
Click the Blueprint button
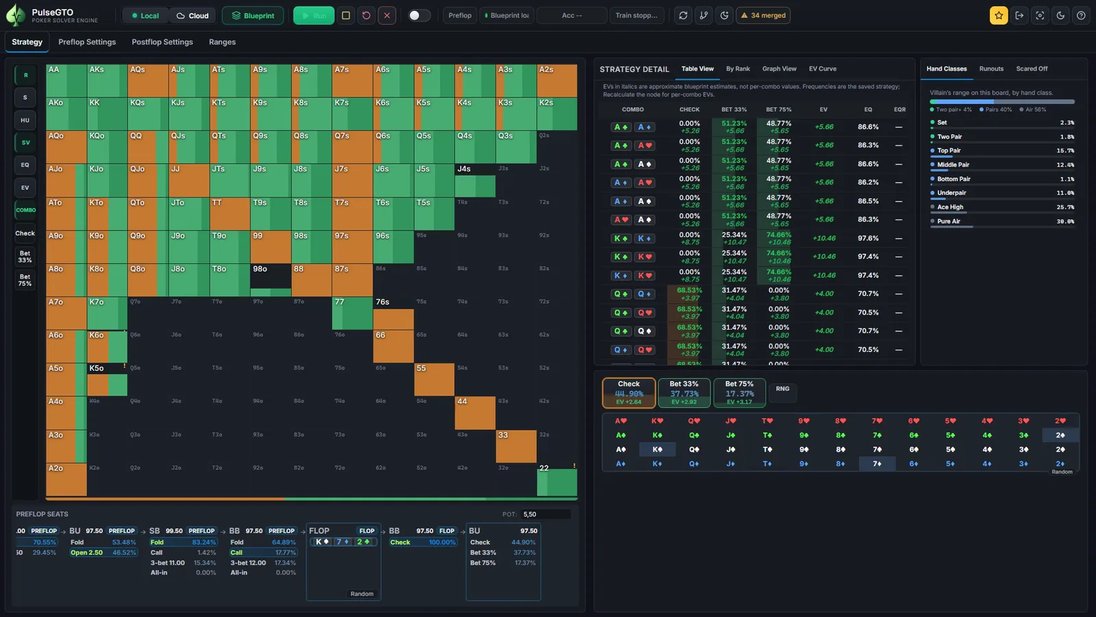(253, 15)
